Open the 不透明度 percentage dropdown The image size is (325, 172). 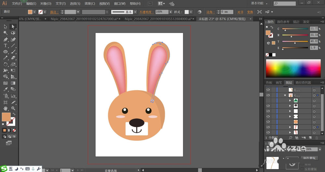(x=171, y=12)
